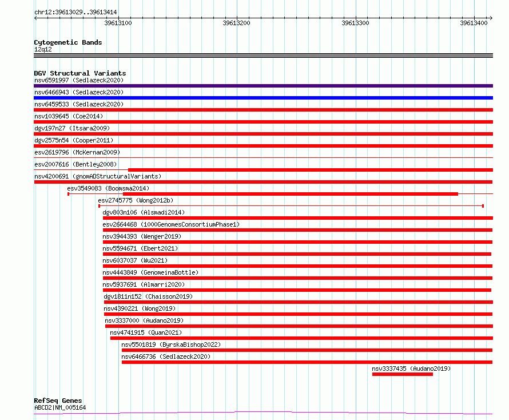Select the dgv803n106 (Alsmadi2014) label
This screenshot has height=420, width=509.
(144, 212)
